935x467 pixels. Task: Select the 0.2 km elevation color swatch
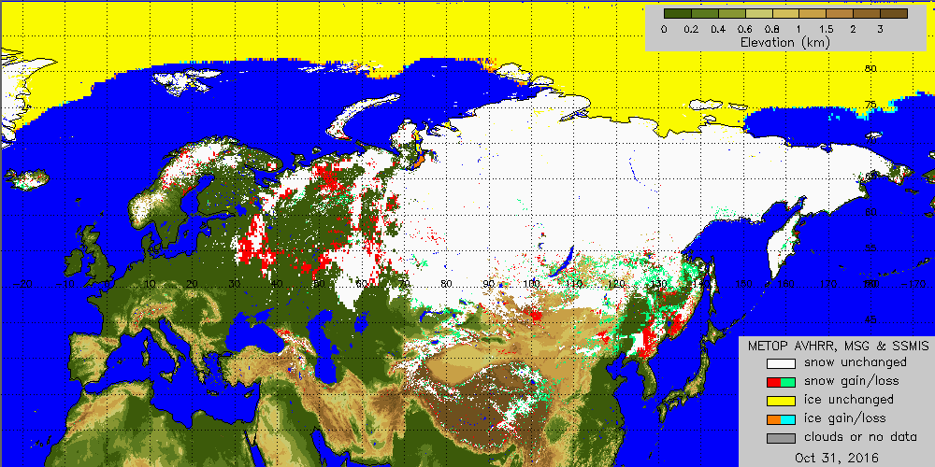(x=705, y=14)
